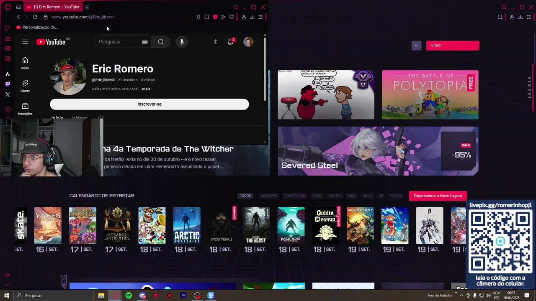Select TODOS platform filter
This screenshot has height=301, width=536.
point(245,196)
